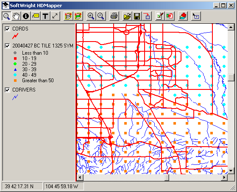This screenshot has width=237, height=192.
Task: Click the CORDS layer name
Action: tap(20, 29)
